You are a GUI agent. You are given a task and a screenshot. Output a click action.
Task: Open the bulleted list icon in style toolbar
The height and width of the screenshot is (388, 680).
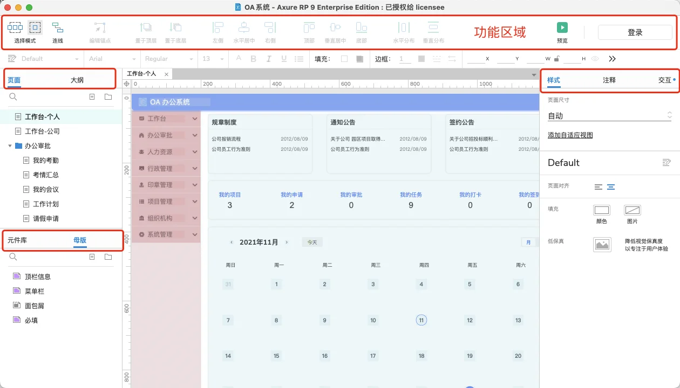click(x=299, y=59)
